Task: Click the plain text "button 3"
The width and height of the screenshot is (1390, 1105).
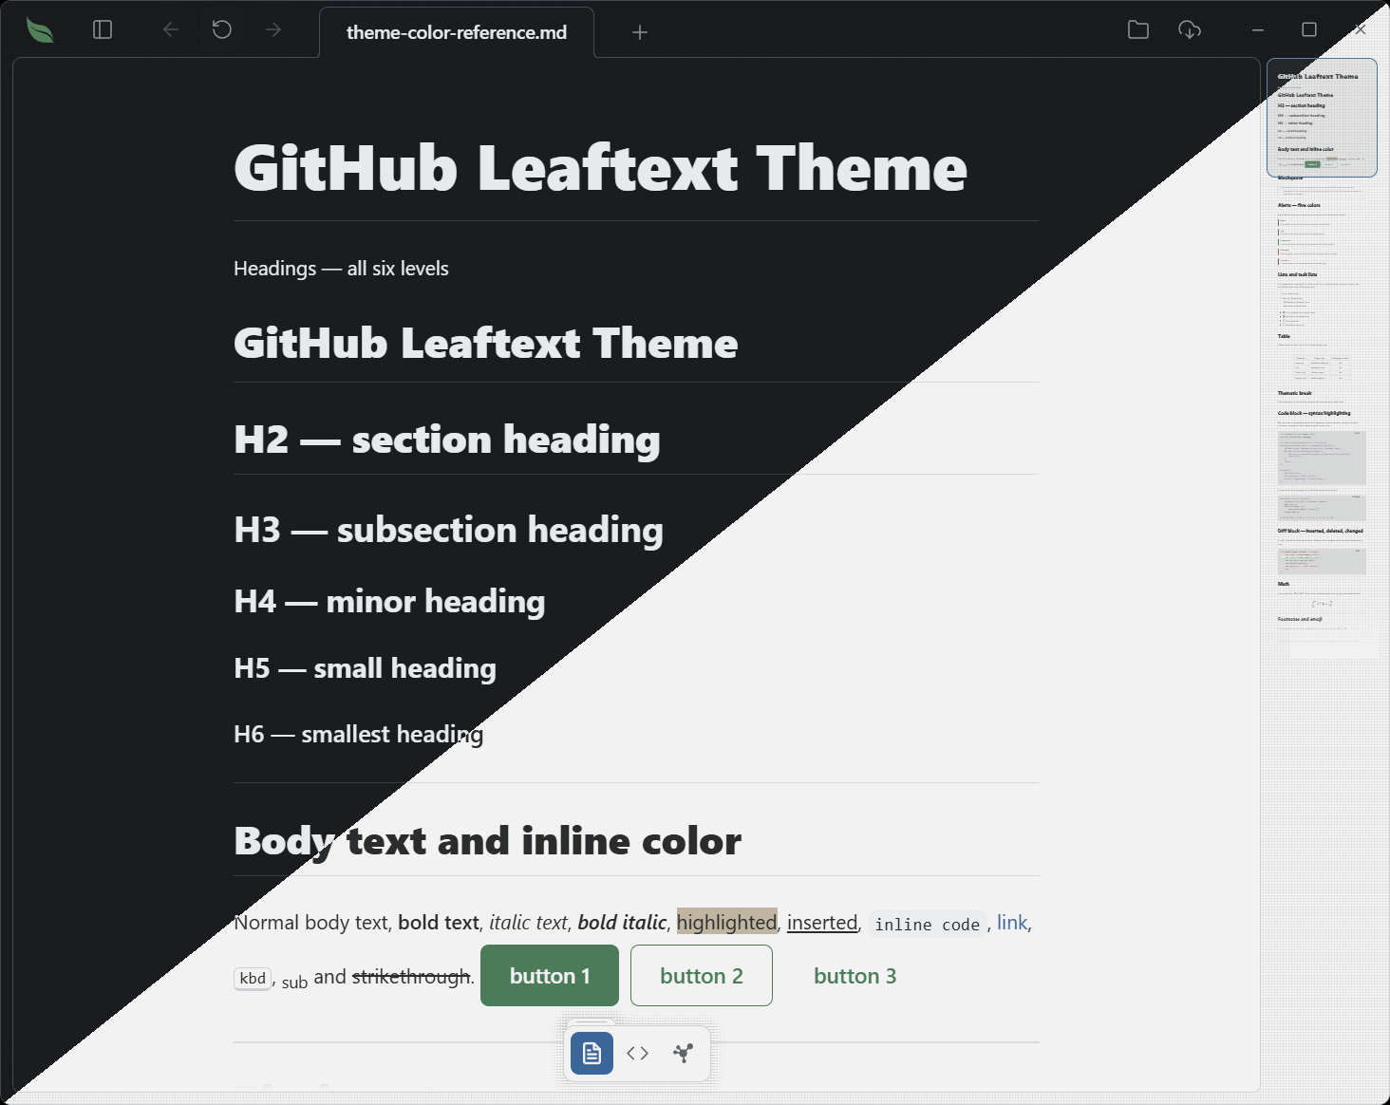Action: 855,975
